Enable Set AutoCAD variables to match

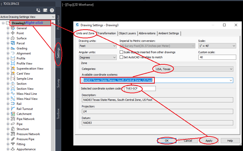click(121, 57)
